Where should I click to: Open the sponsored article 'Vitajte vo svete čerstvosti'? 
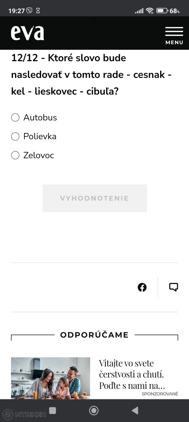132,374
